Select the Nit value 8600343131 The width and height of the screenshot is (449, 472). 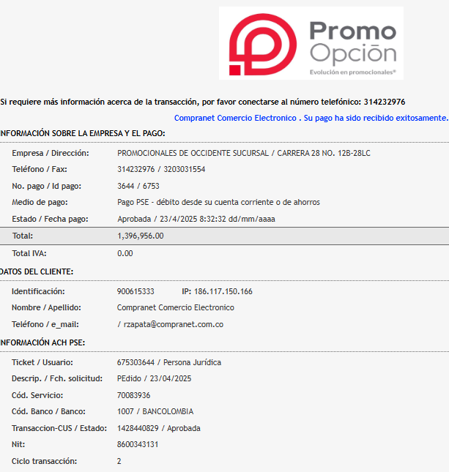(138, 444)
